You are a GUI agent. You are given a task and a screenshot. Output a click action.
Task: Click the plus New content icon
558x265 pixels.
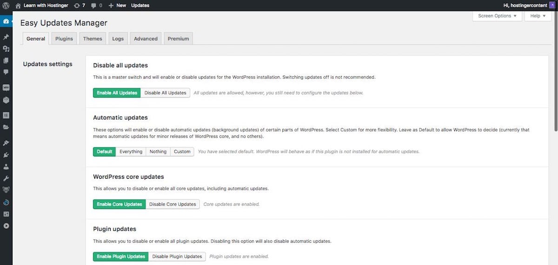pyautogui.click(x=111, y=6)
